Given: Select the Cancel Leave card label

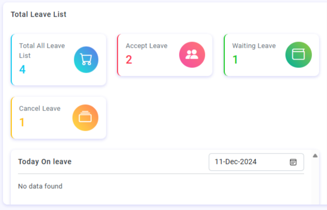Looking at the screenshot, I should pyautogui.click(x=40, y=108).
